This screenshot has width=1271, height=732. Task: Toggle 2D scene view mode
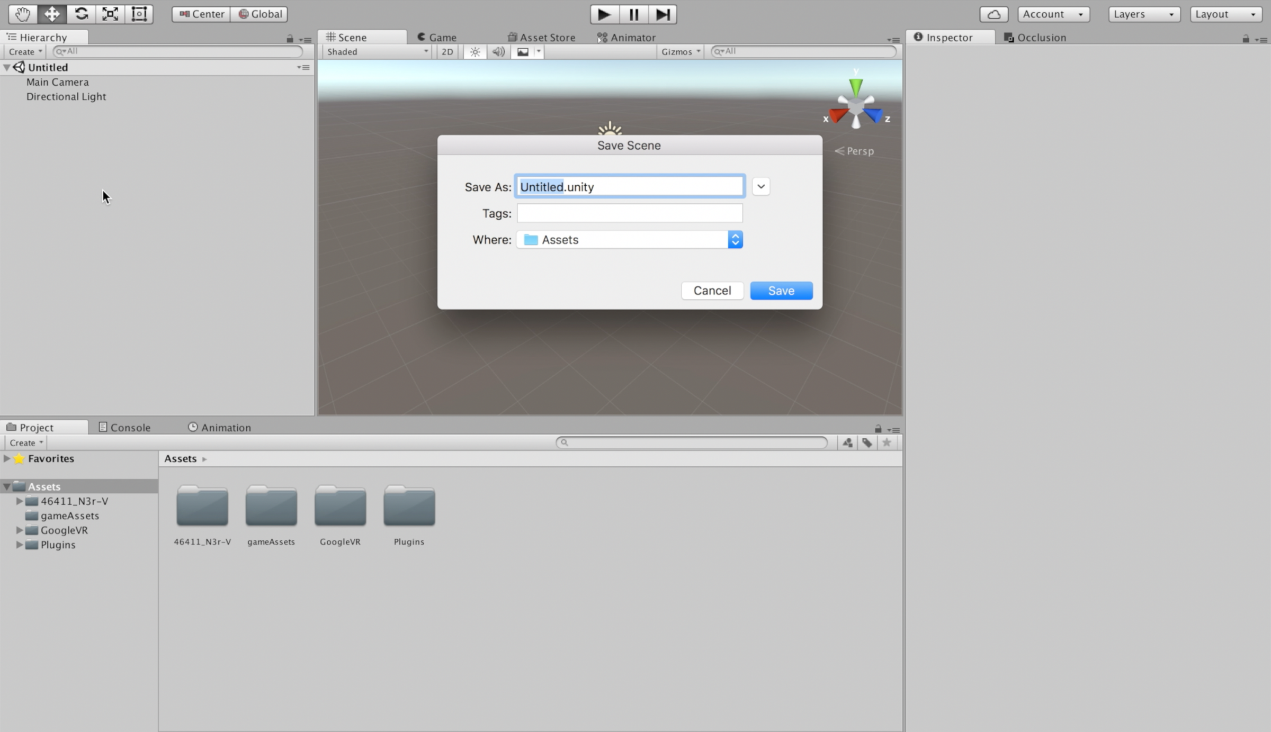(x=446, y=51)
